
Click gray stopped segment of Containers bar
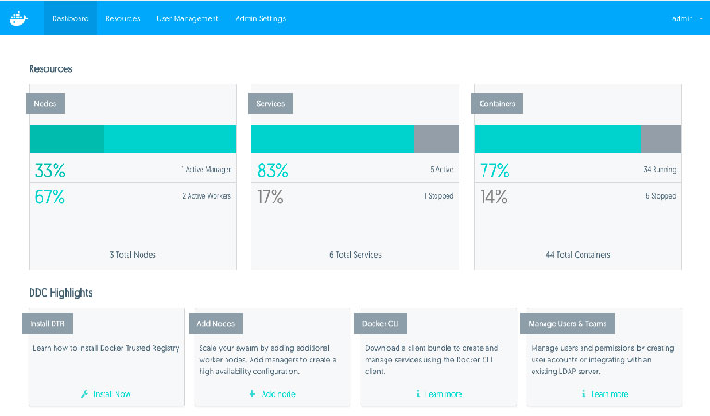tap(661, 139)
